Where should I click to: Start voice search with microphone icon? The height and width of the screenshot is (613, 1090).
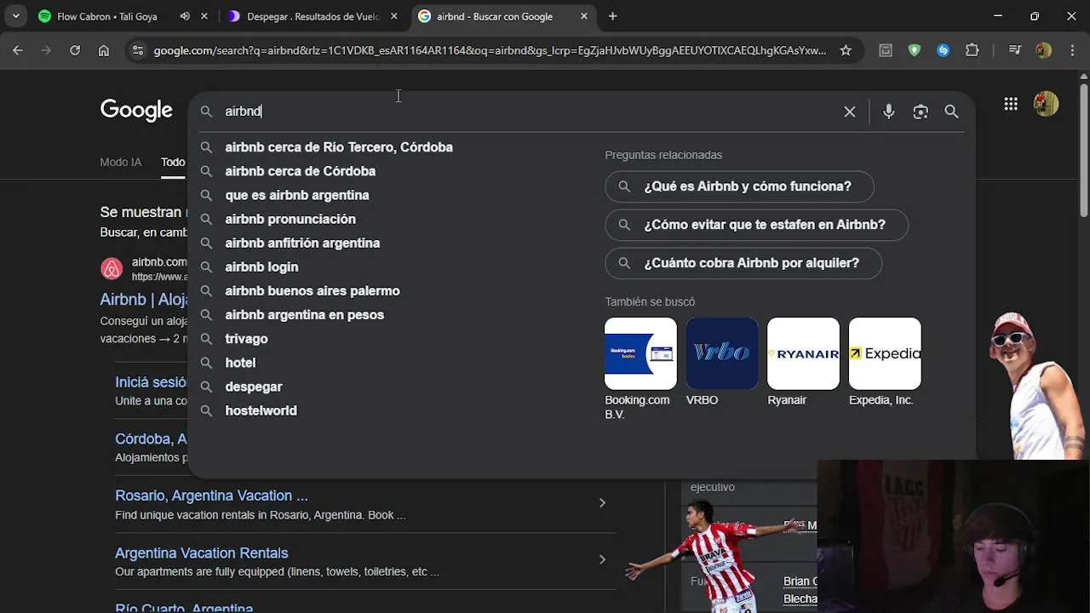888,112
